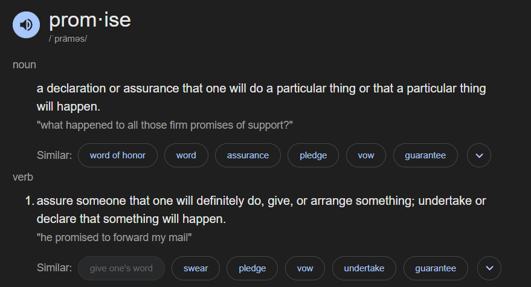Open the noun 'guarantee' synonym chip
Image resolution: width=531 pixels, height=287 pixels.
click(425, 155)
